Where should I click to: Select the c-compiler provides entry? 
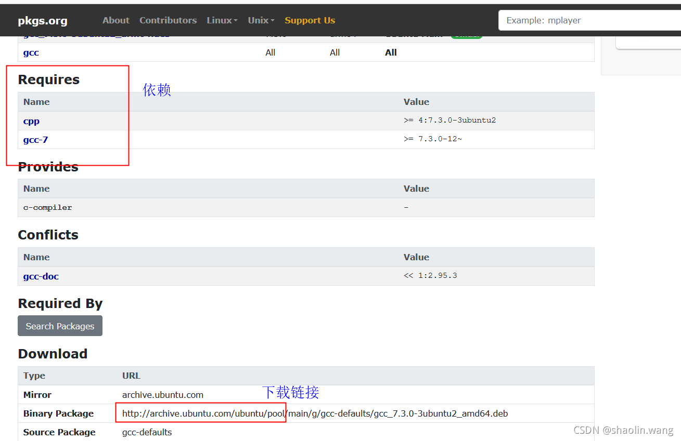48,207
